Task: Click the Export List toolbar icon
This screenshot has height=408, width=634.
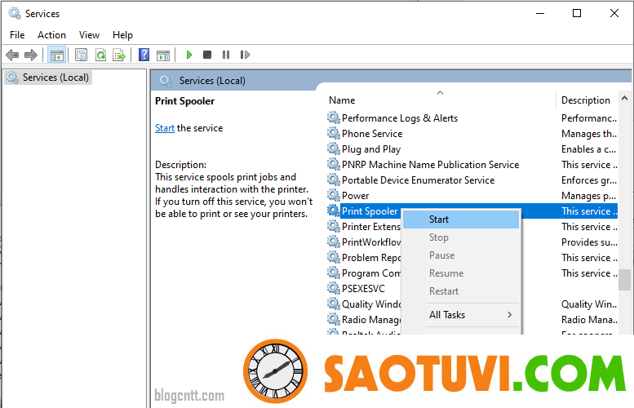Action: [119, 55]
